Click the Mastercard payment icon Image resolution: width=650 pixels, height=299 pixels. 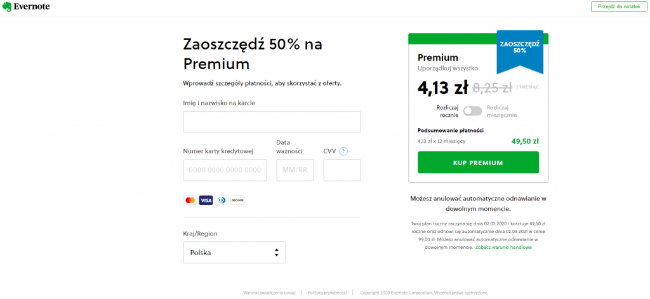[x=189, y=200]
